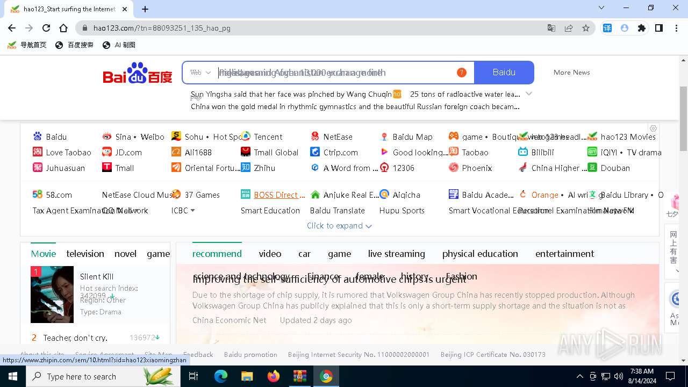
Task: Open a new browser tab
Action: [x=145, y=9]
